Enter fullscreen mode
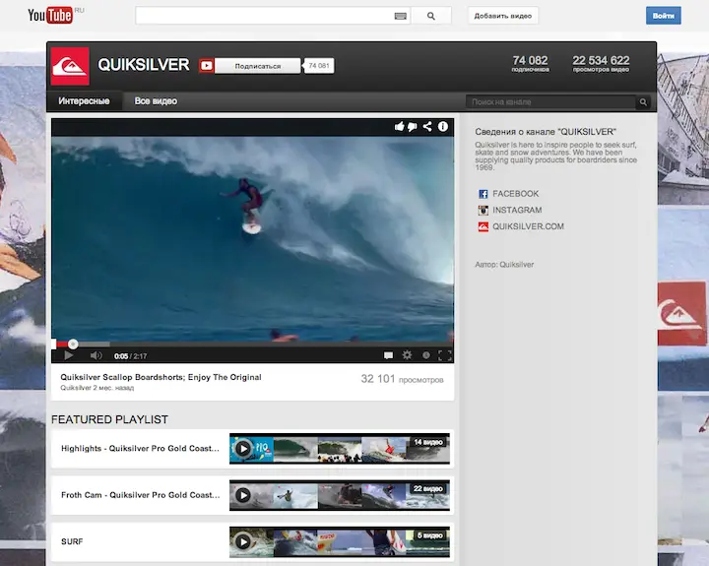 pyautogui.click(x=445, y=355)
